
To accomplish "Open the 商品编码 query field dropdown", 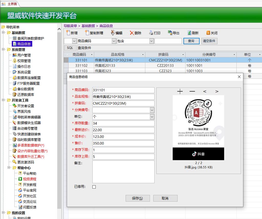I will pos(114,41).
